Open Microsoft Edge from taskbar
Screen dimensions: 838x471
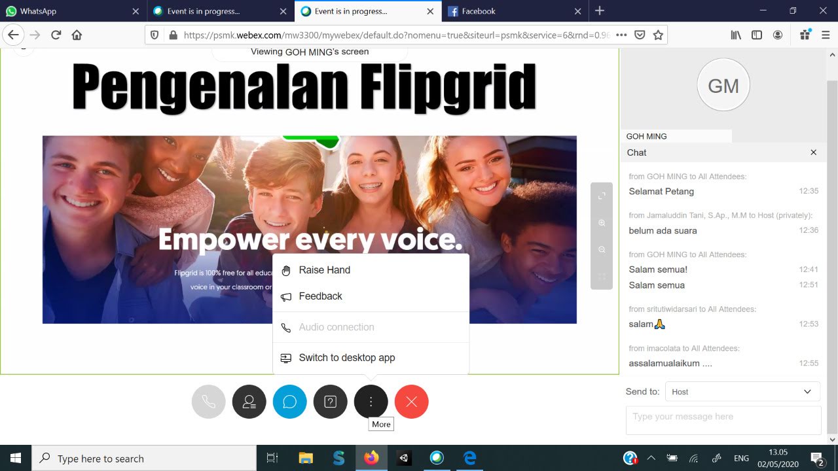[x=469, y=458]
